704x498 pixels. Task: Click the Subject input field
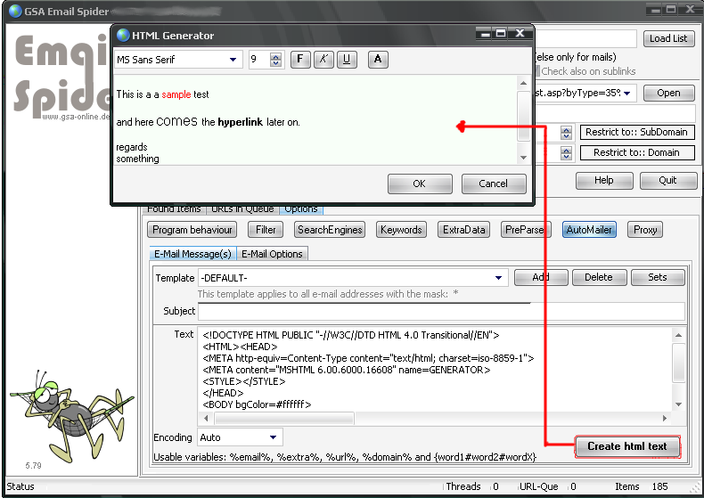pos(441,311)
